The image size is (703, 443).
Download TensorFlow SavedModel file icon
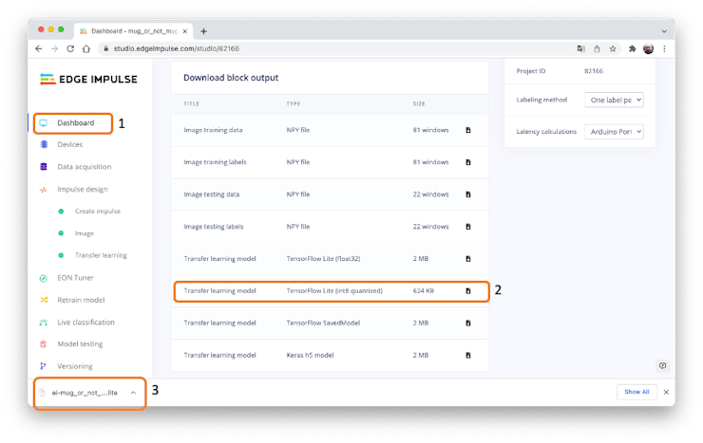pos(468,323)
